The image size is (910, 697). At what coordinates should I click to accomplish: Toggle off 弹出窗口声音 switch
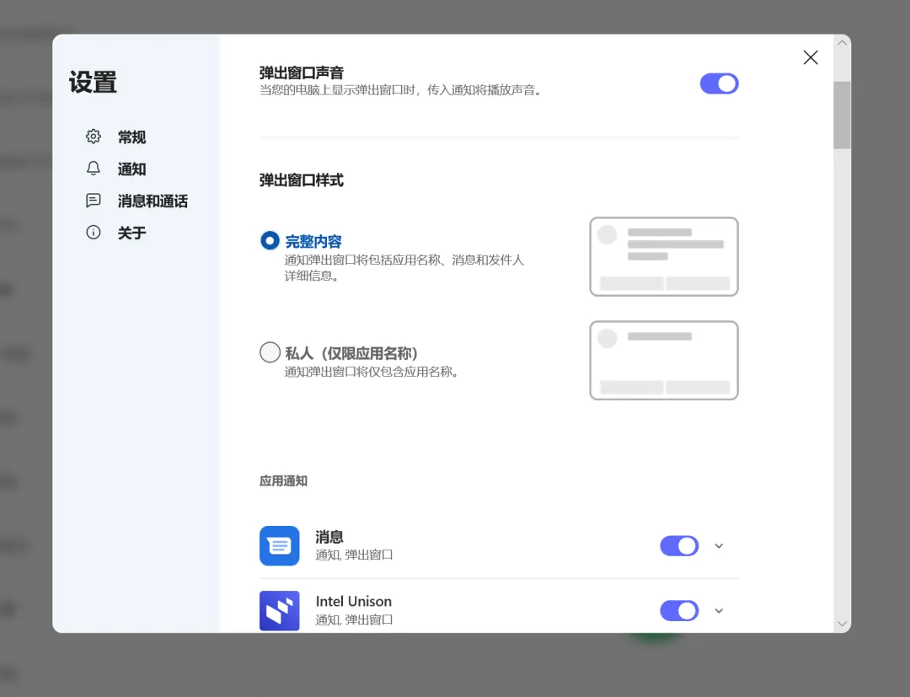[x=719, y=83]
